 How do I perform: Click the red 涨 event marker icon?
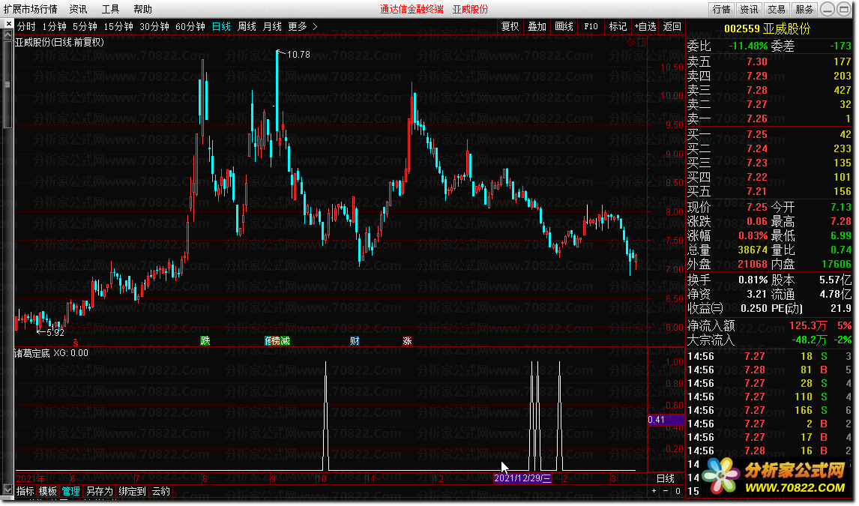[407, 340]
